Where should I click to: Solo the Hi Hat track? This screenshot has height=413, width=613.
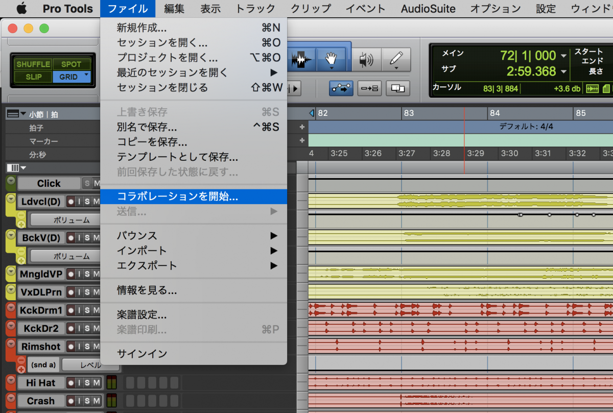(x=87, y=383)
